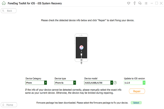Open the feedback chat bubbles icon
Image resolution: width=164 pixels, height=109 pixels.
click(140, 3)
